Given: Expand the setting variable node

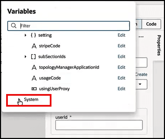Looking at the screenshot, I should tap(26, 35).
